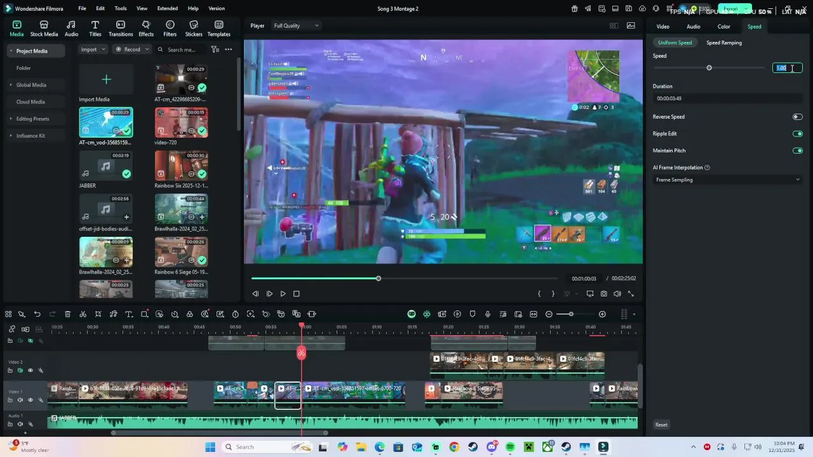Undo the last edit in timeline toolbar
The width and height of the screenshot is (813, 457).
37,314
